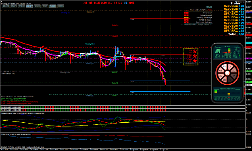252x151 pixels.
Task: Click the Traders Dynamic Index subwindow label
Action: [x=23, y=113]
